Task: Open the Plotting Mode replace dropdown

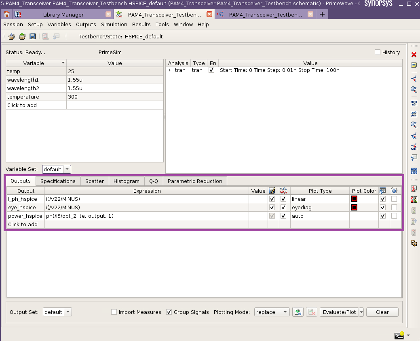Action: [272, 312]
